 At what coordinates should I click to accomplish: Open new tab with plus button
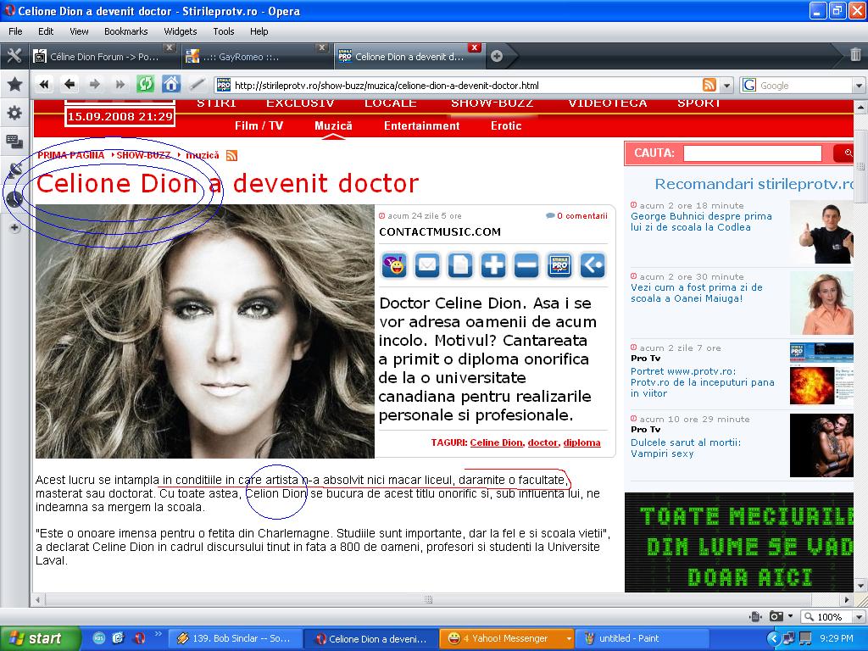pyautogui.click(x=497, y=56)
